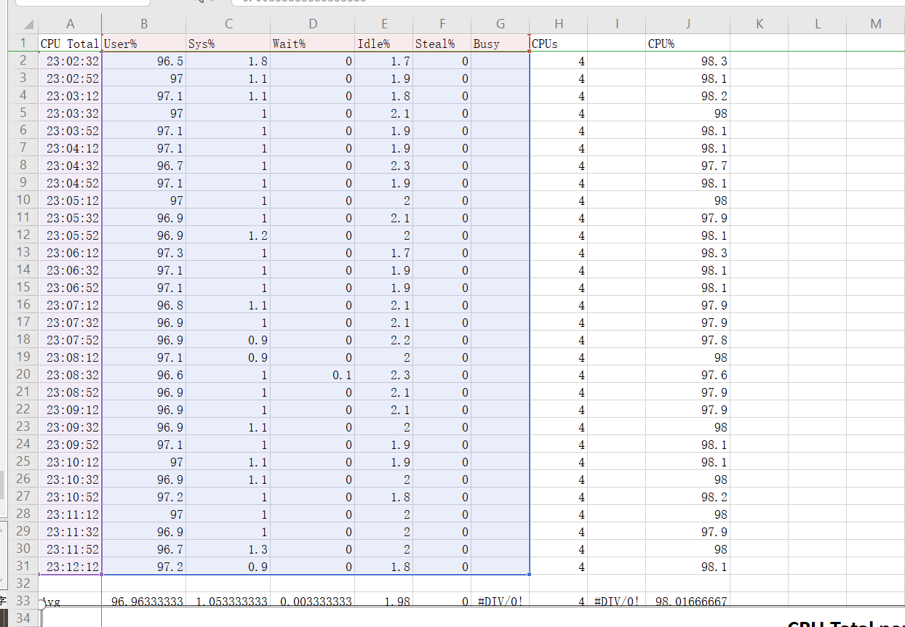
Task: Click the selection range handle below row 31
Action: 530,574
